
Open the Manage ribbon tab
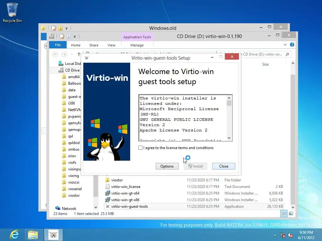pos(137,45)
